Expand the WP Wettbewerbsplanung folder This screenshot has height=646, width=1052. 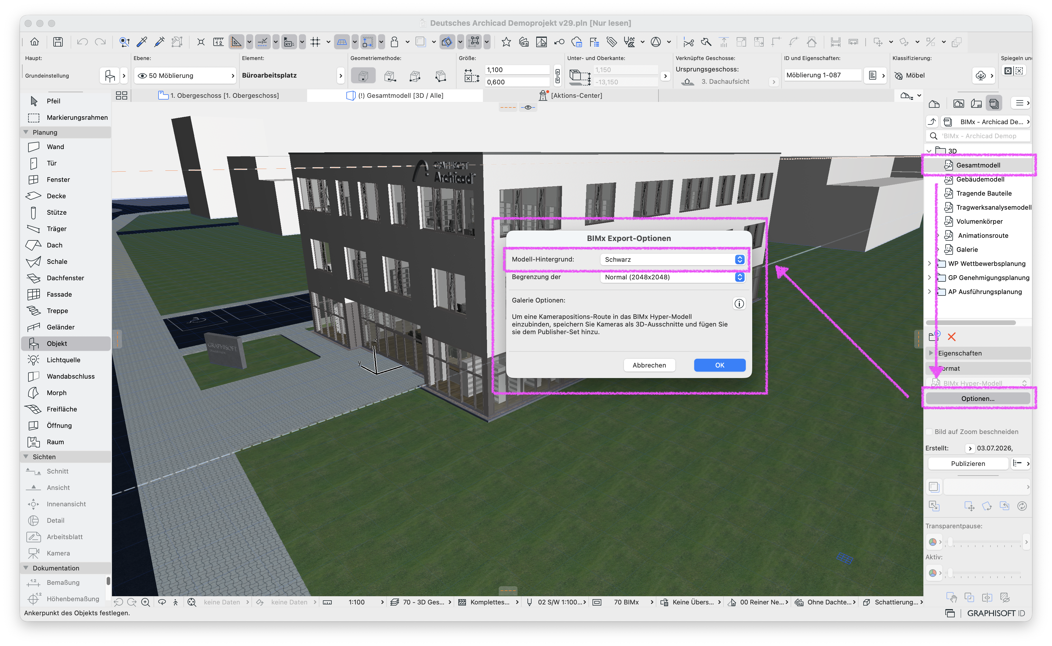[929, 264]
